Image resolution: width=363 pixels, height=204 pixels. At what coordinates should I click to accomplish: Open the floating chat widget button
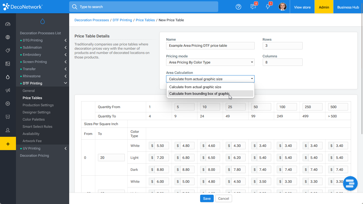[350, 183]
